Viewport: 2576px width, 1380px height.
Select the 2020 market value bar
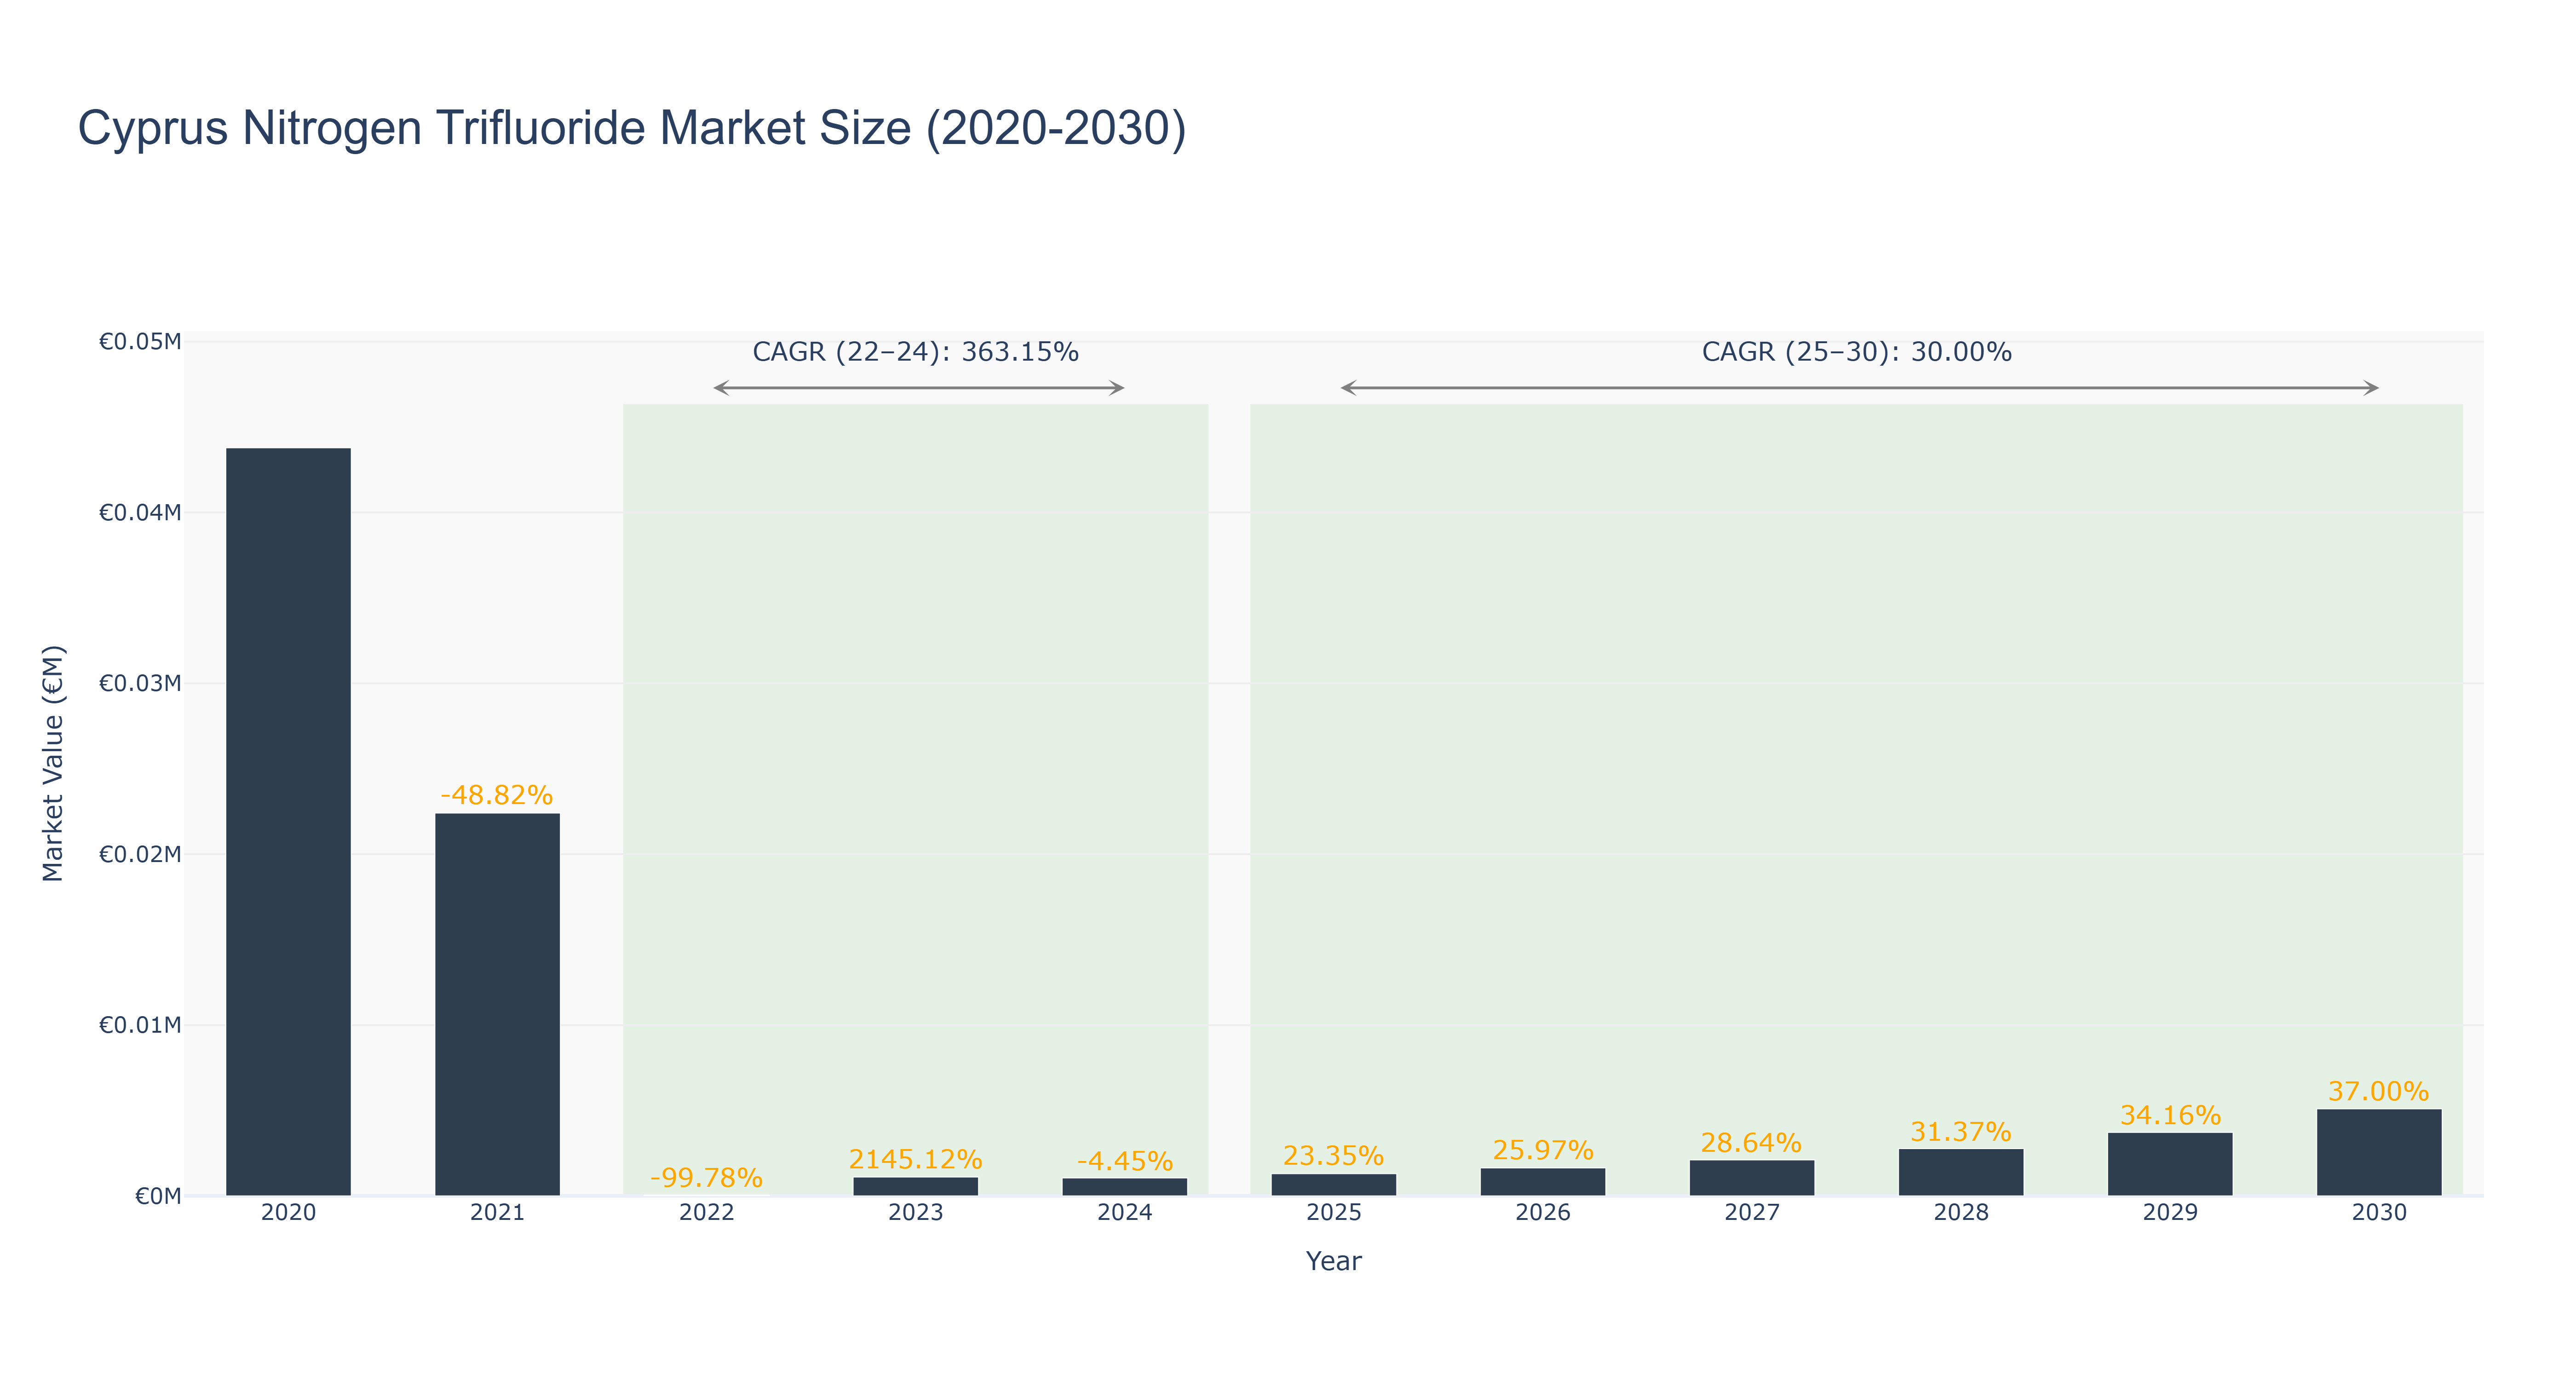tap(288, 821)
